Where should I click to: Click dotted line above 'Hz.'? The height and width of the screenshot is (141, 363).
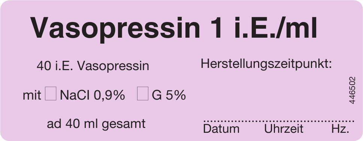coord(340,121)
